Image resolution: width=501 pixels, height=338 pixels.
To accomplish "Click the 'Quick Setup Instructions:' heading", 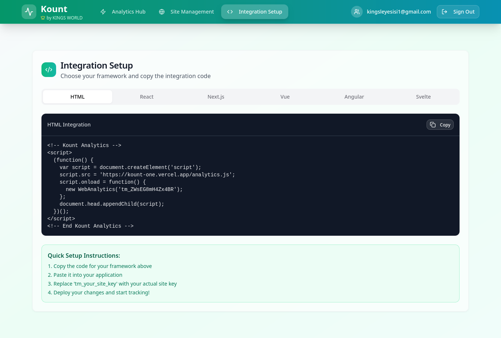I will click(84, 256).
